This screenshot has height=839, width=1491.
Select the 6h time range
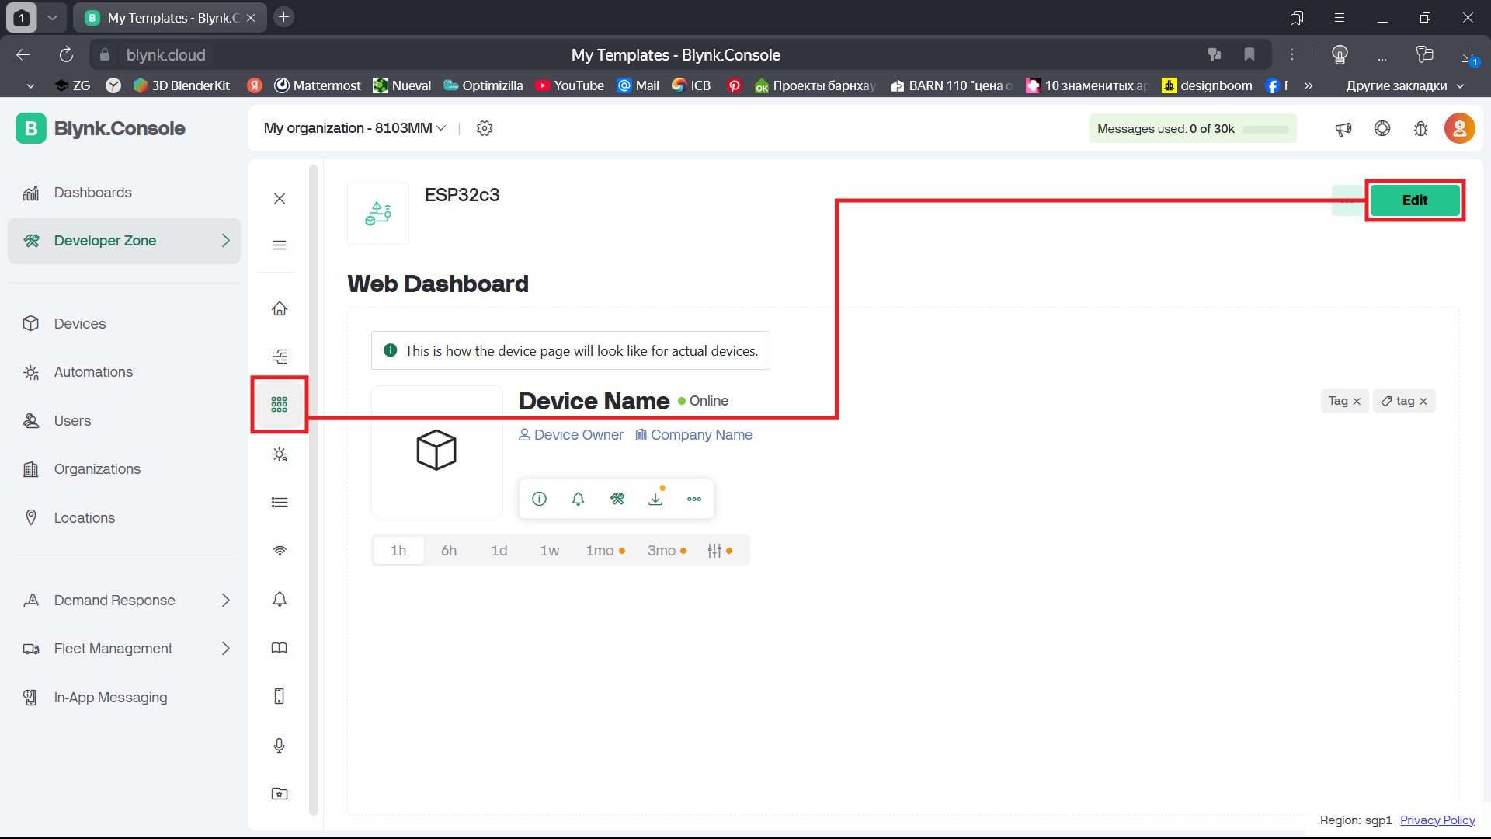pos(449,551)
